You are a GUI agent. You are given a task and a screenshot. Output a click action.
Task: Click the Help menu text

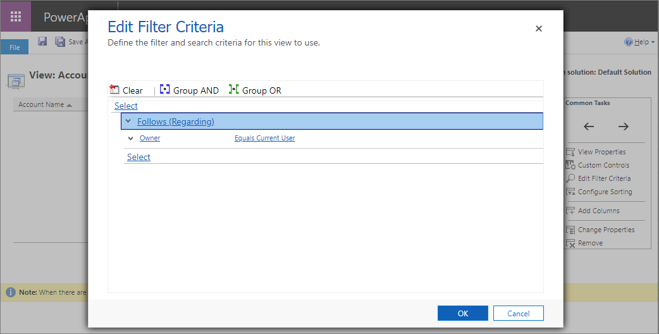pyautogui.click(x=641, y=42)
